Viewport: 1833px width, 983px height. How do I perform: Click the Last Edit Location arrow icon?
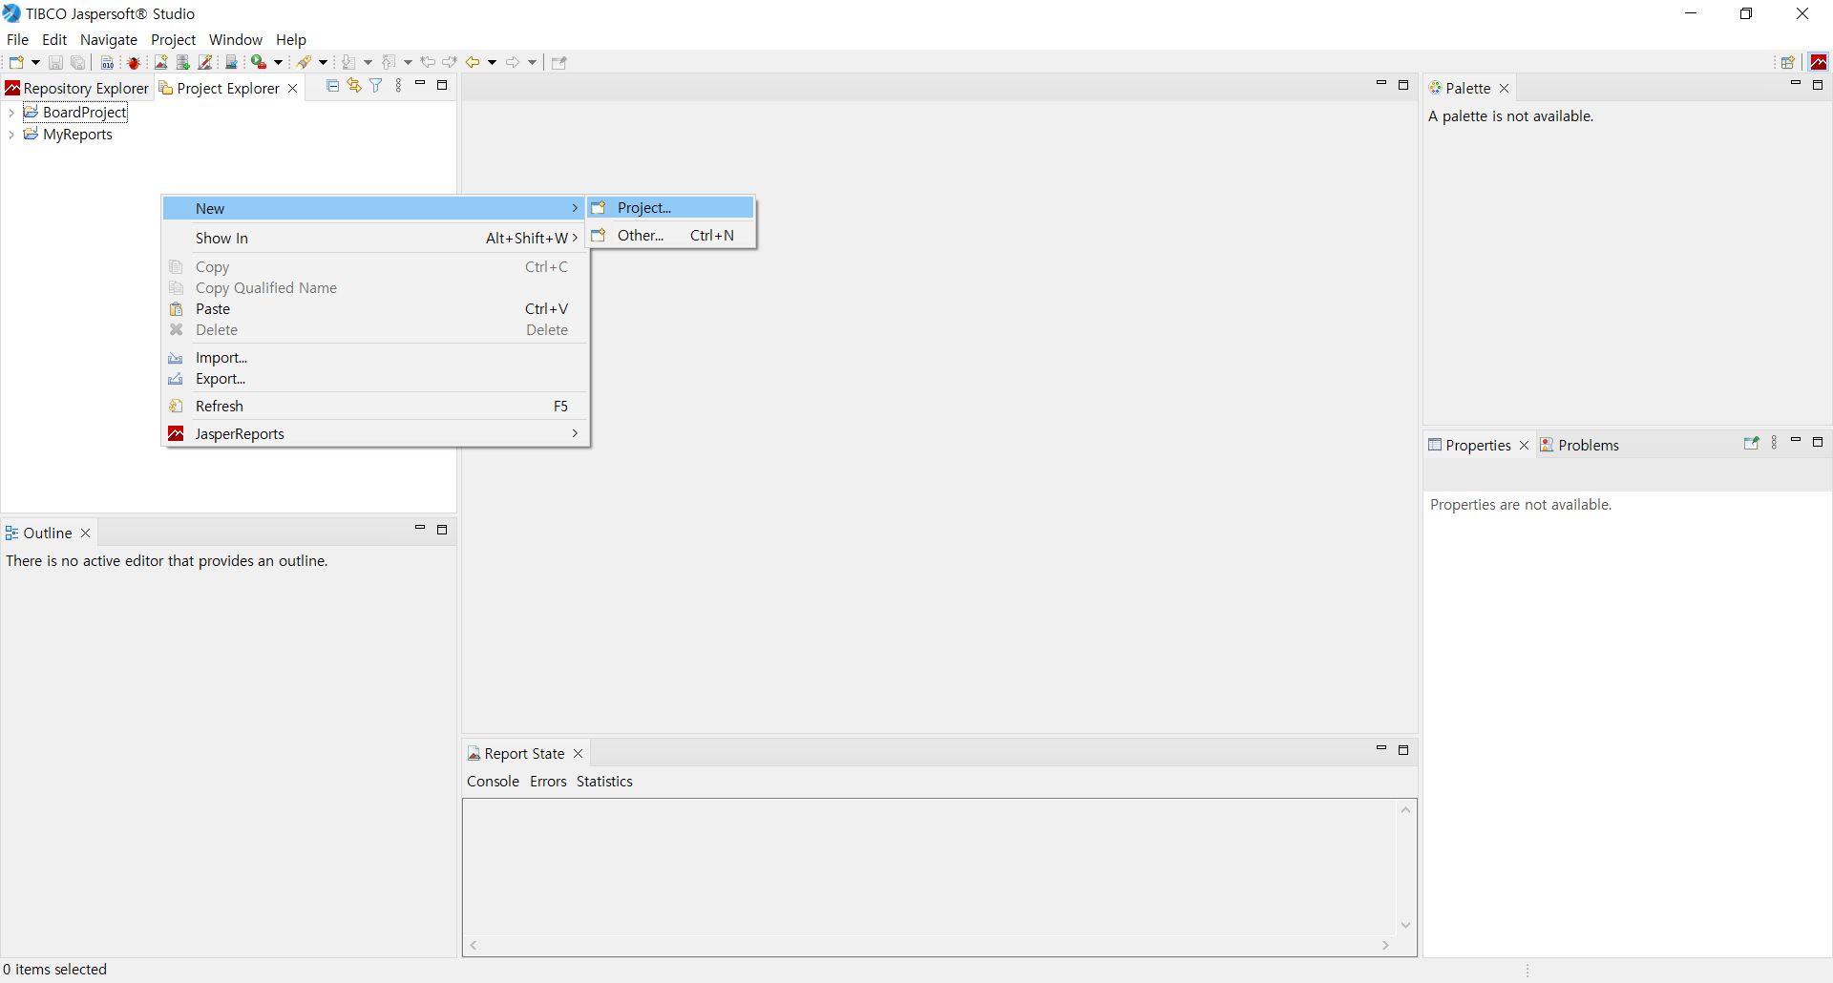(x=428, y=62)
